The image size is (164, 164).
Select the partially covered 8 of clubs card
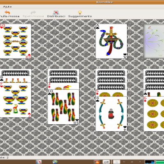(x=16, y=79)
